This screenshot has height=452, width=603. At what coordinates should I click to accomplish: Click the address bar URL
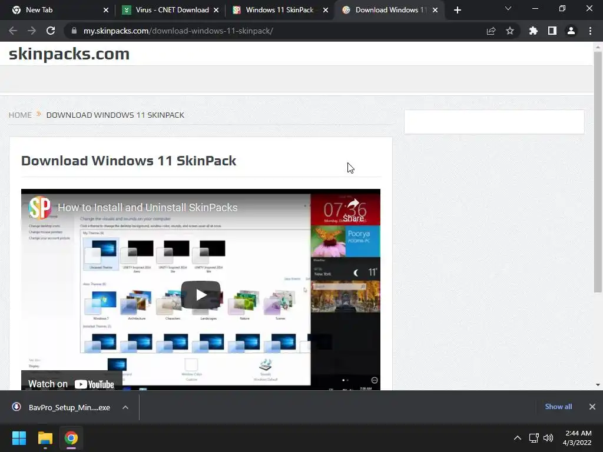(178, 31)
